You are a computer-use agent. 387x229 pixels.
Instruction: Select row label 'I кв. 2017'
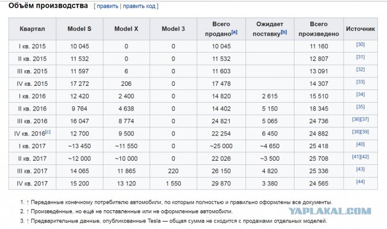tap(32, 146)
